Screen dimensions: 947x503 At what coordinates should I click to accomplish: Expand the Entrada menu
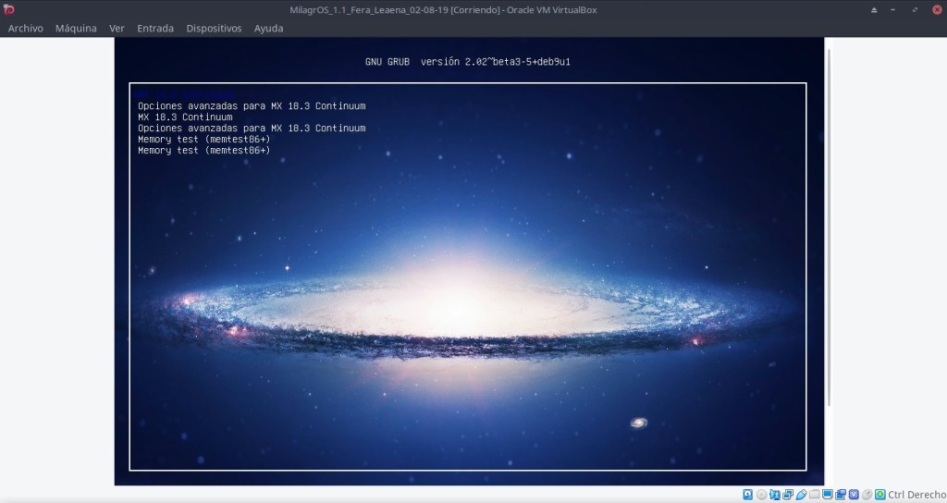[x=154, y=29]
